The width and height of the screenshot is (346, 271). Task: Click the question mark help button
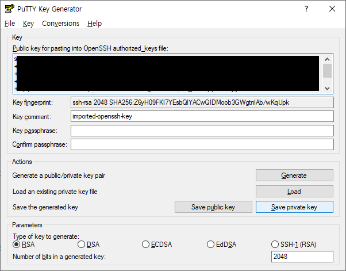coord(306,9)
